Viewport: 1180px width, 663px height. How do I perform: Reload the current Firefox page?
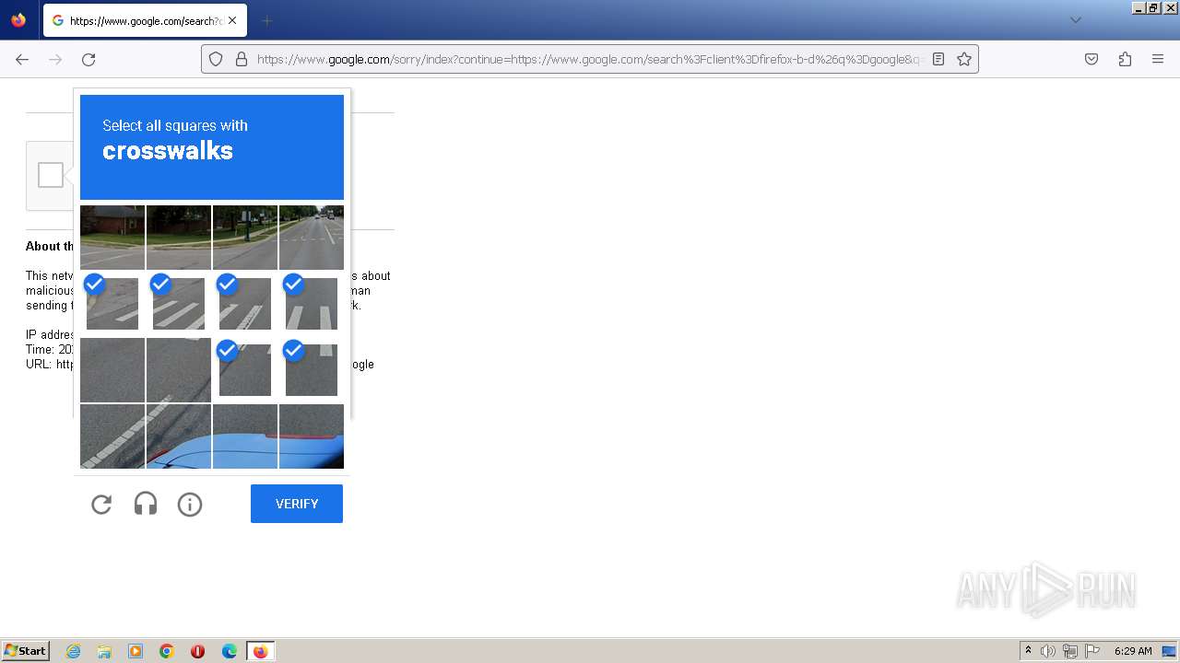pos(88,59)
